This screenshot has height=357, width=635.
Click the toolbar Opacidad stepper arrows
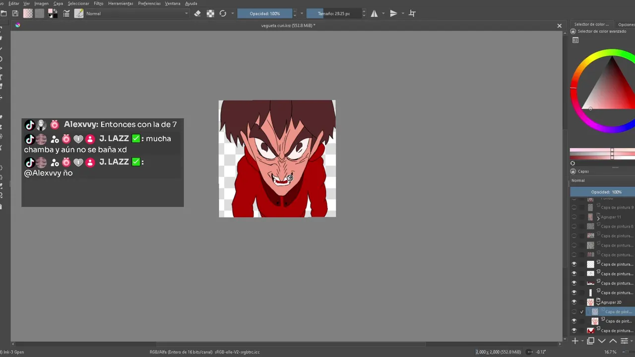pos(295,13)
